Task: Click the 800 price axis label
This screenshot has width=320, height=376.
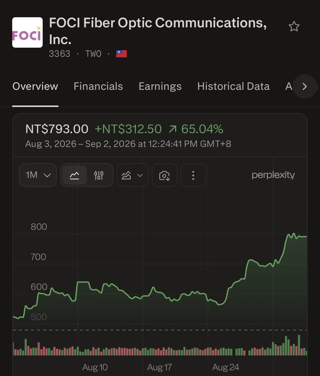Action: (x=39, y=227)
